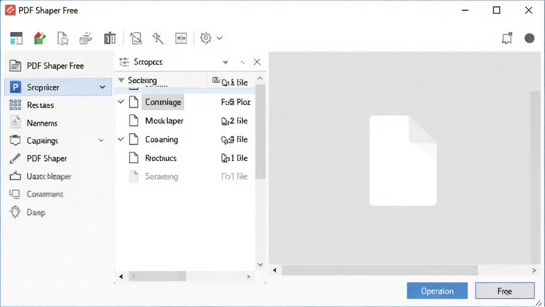Expand the Sropriicer chevron
This screenshot has height=307, width=545.
tap(103, 87)
